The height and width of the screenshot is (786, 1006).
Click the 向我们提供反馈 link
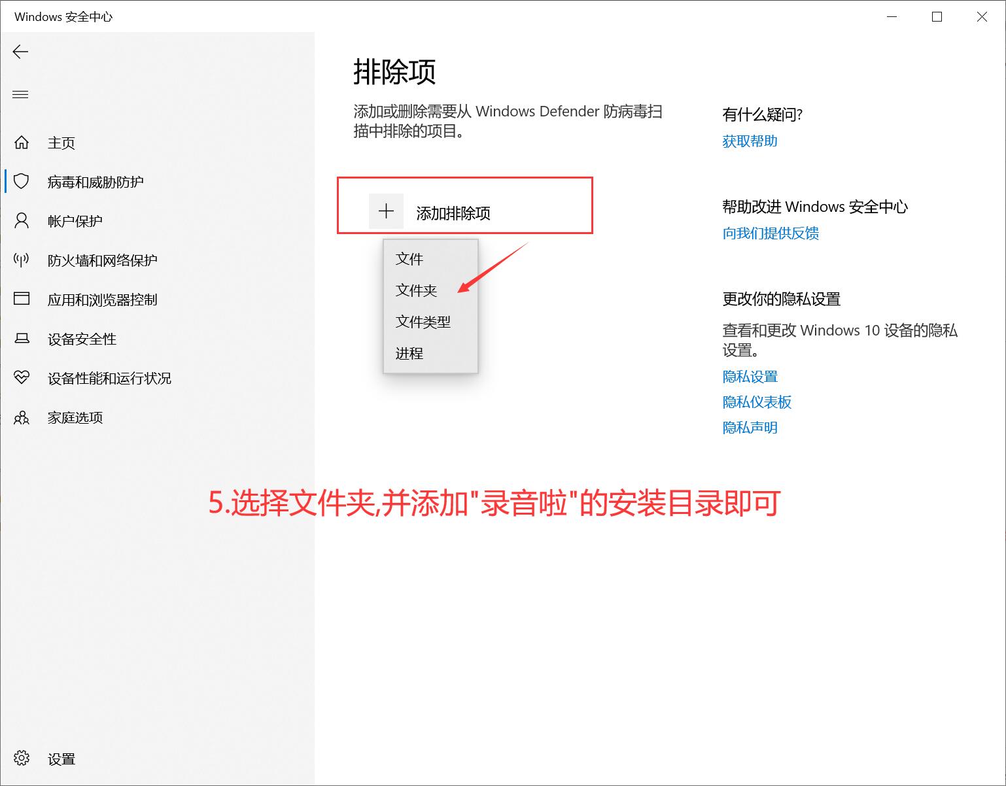771,233
